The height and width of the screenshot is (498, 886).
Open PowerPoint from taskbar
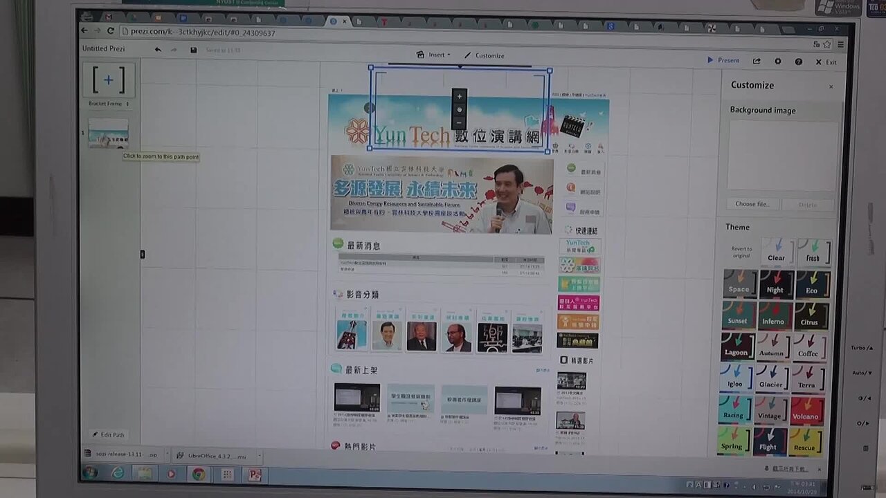tap(255, 475)
